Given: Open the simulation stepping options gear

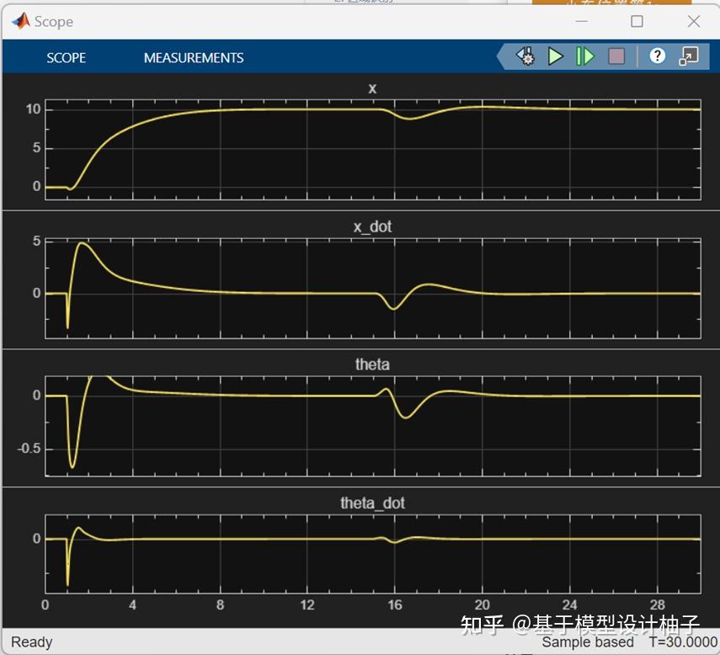Looking at the screenshot, I should coord(525,56).
